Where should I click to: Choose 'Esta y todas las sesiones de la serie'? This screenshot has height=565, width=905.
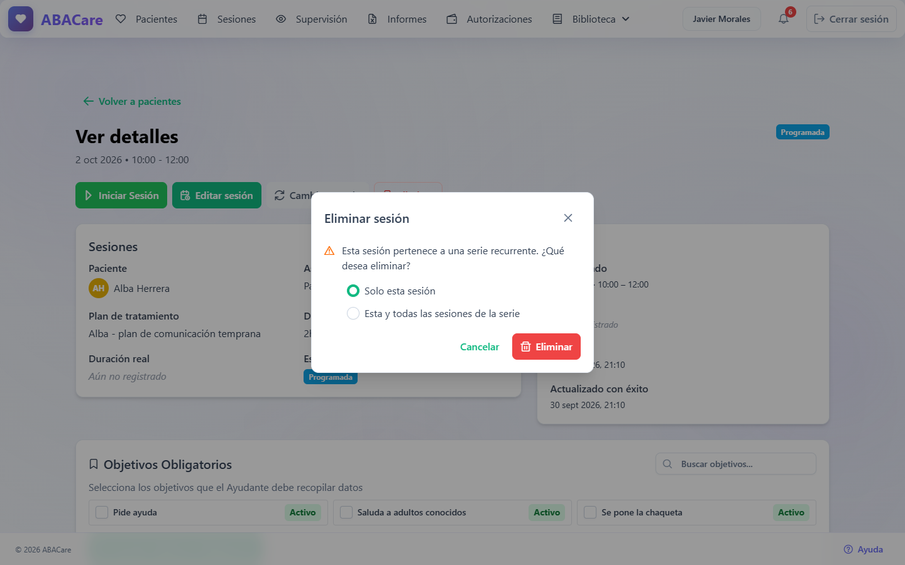(353, 313)
